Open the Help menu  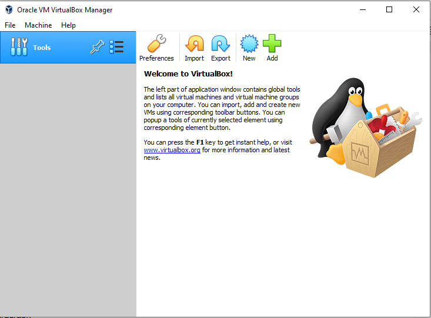click(68, 25)
